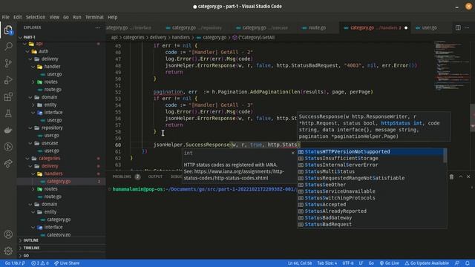Viewport: 475px width, 267px height.
Task: Open editor more actions ellipsis
Action: click(467, 27)
